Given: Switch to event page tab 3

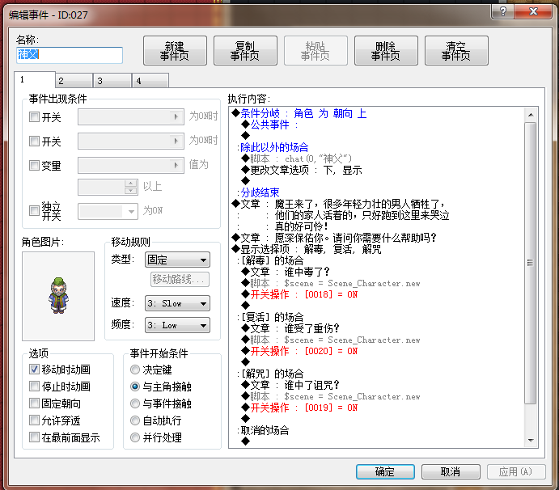Looking at the screenshot, I should point(112,81).
